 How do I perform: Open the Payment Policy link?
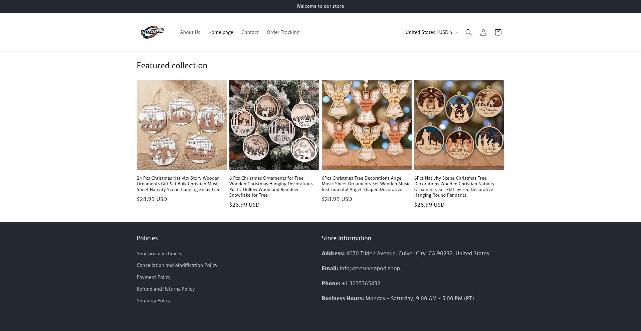tap(154, 277)
